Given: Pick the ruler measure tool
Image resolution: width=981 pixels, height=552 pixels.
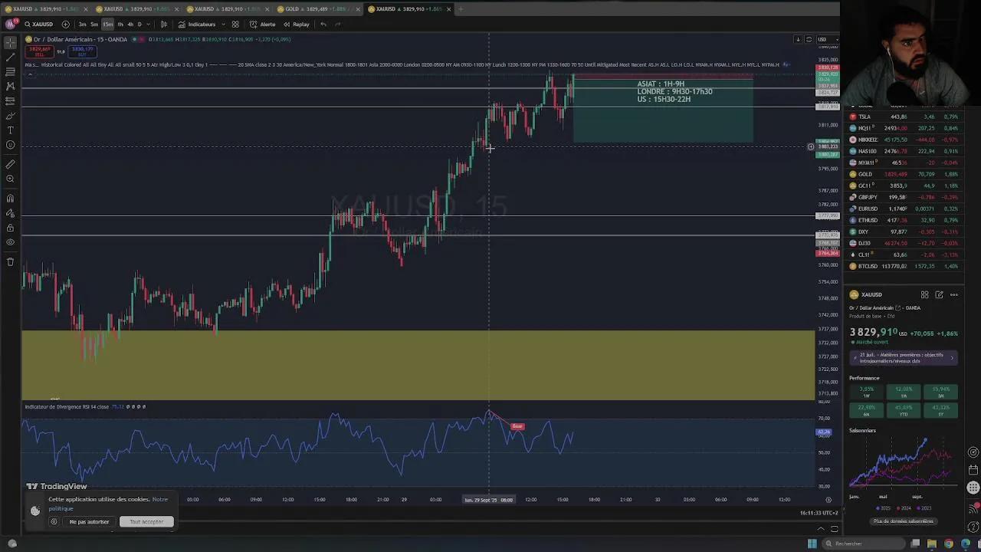Looking at the screenshot, I should coord(10,164).
